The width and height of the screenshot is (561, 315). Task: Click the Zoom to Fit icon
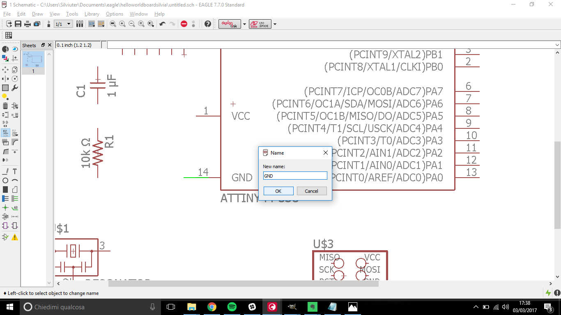(113, 24)
